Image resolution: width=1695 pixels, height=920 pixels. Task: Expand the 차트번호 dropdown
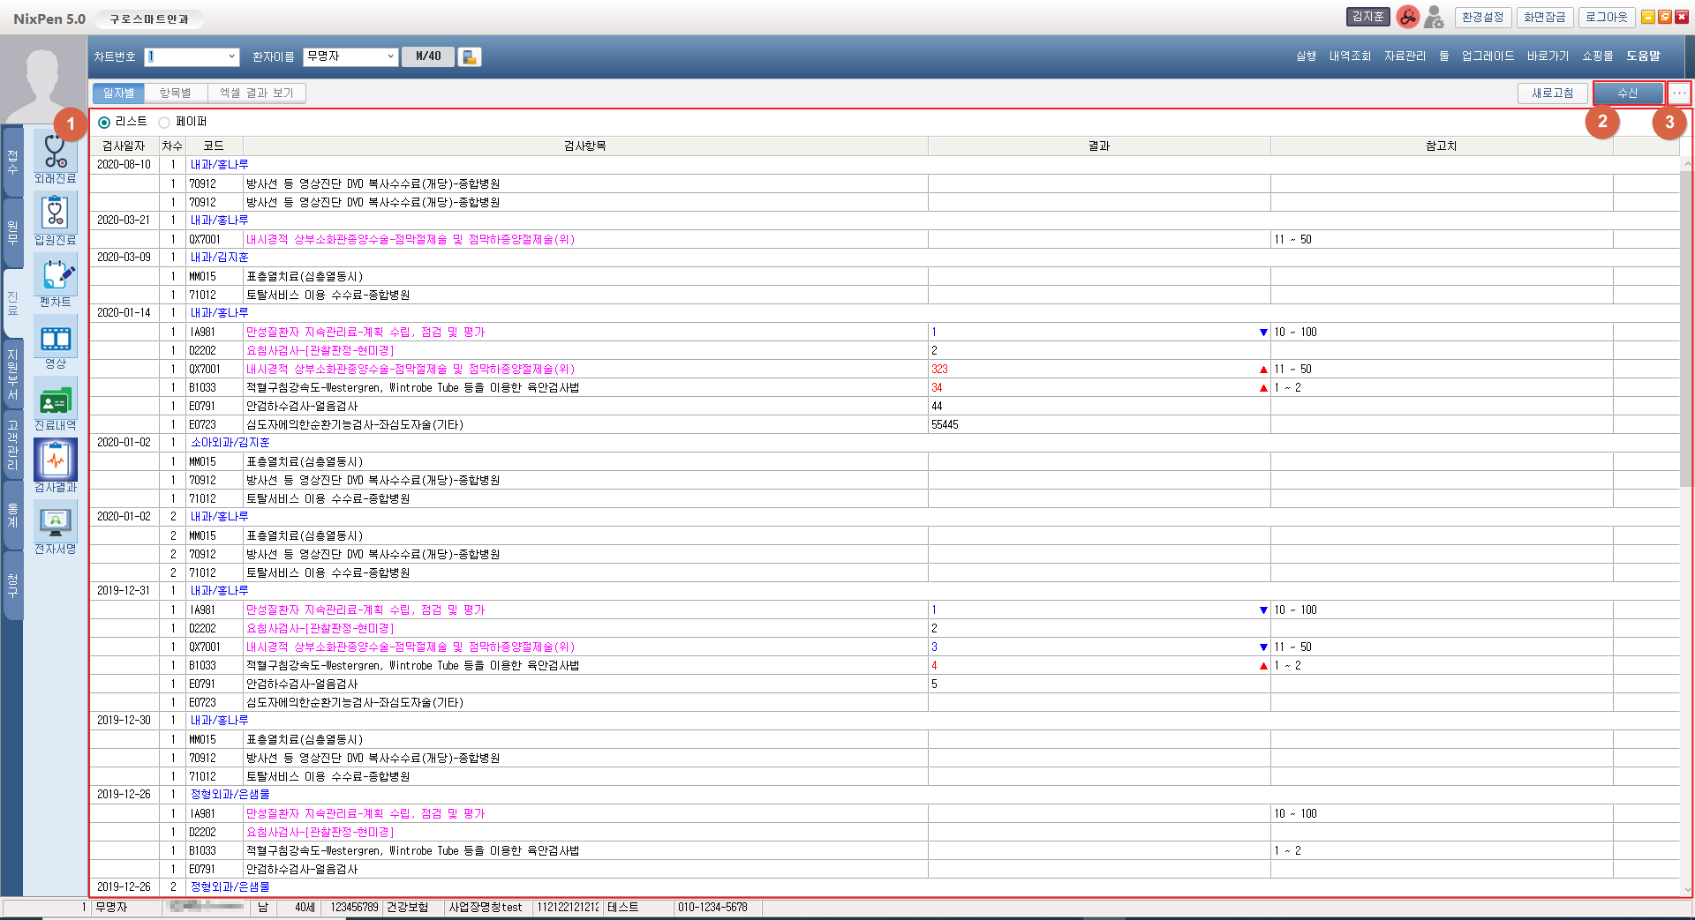pyautogui.click(x=231, y=57)
